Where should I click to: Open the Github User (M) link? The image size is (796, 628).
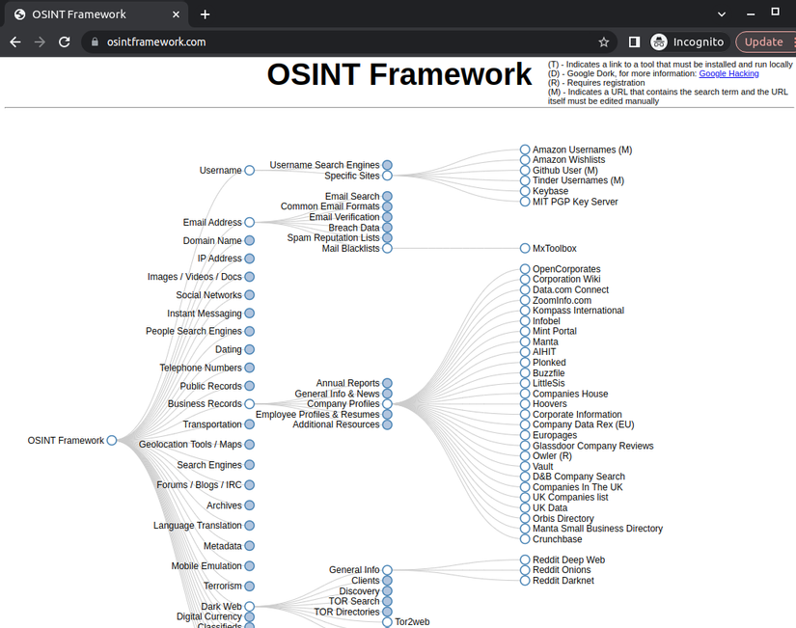pos(565,171)
